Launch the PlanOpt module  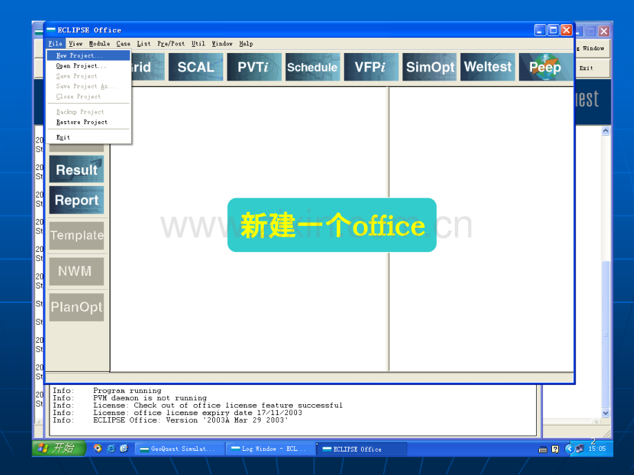coord(76,307)
